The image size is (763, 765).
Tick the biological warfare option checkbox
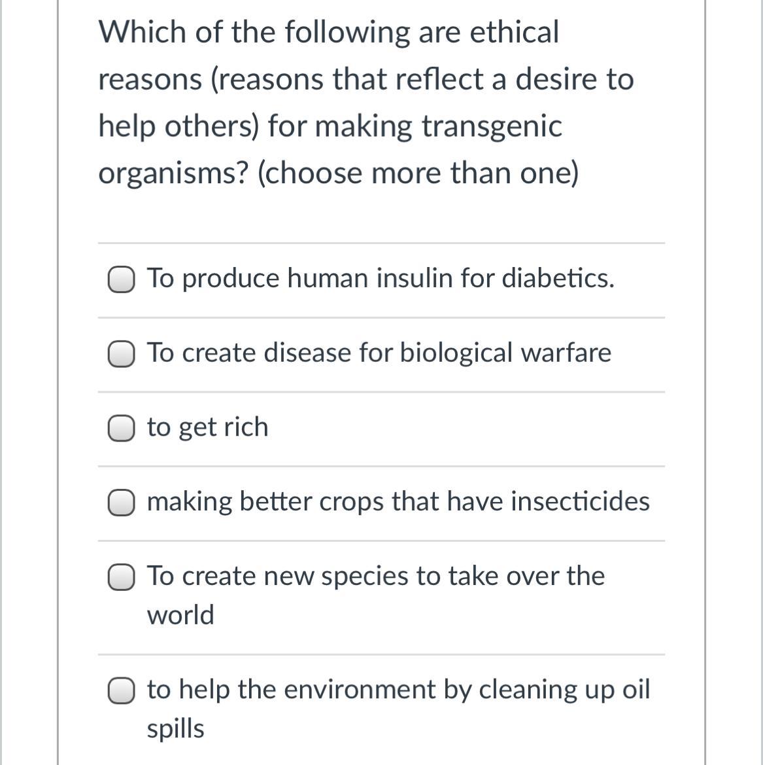[x=121, y=354]
